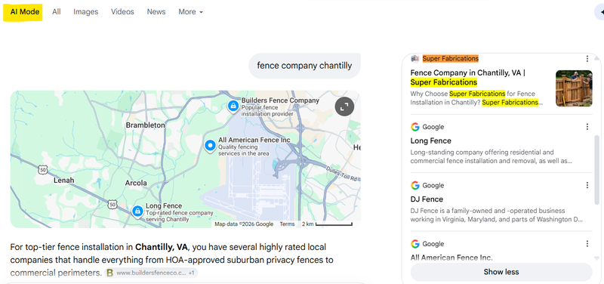Click the Super Fabrications site favicon
The height and width of the screenshot is (284, 604).
point(414,59)
